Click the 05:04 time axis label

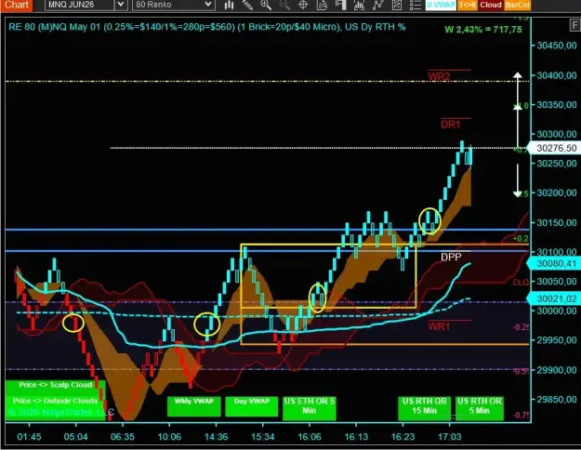click(75, 437)
